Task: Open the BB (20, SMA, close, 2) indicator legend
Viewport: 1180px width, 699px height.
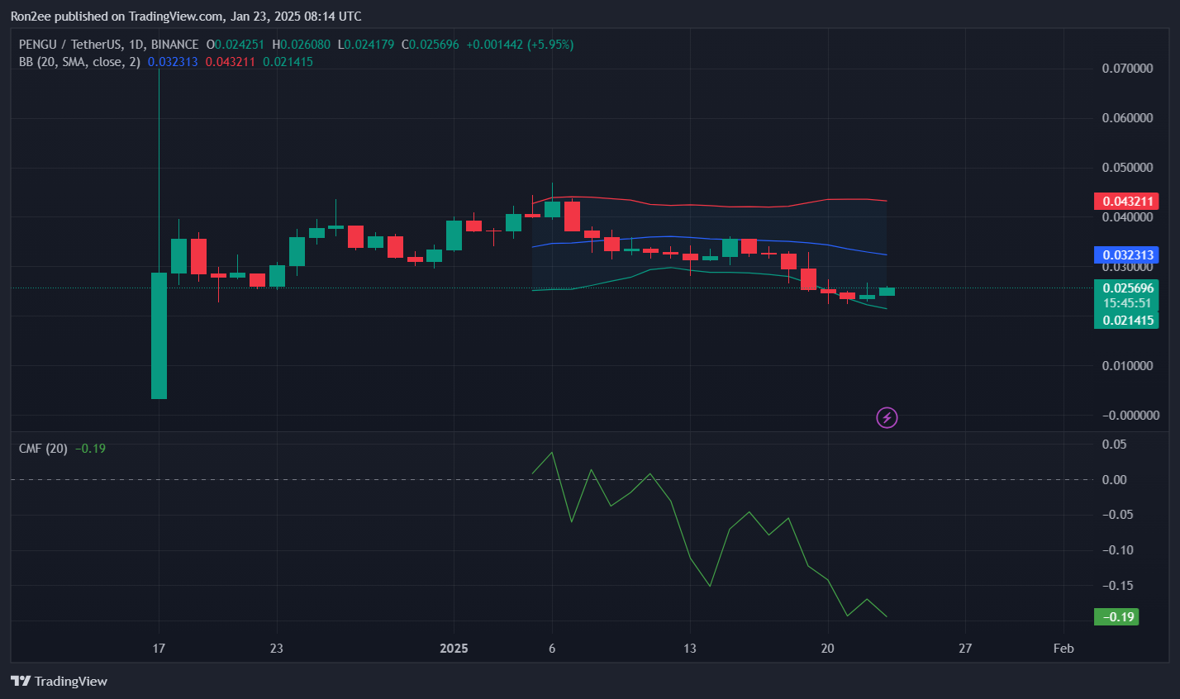Action: (x=79, y=62)
